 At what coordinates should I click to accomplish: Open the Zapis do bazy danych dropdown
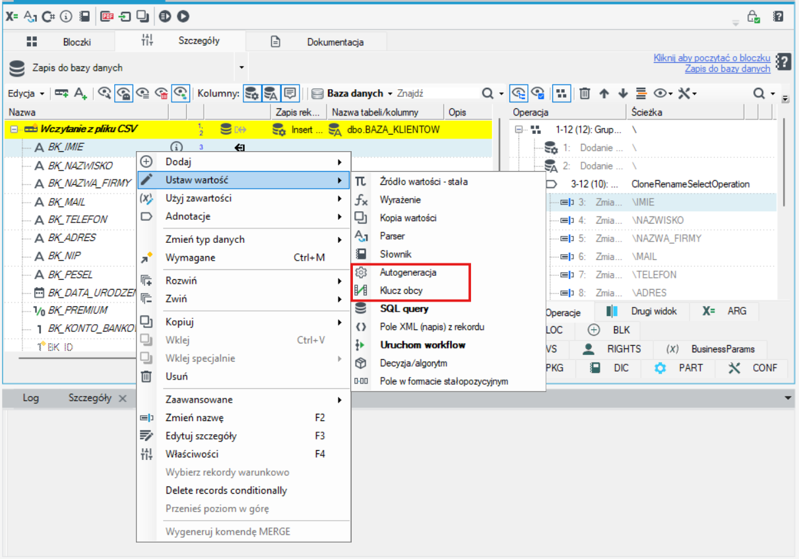pos(241,67)
